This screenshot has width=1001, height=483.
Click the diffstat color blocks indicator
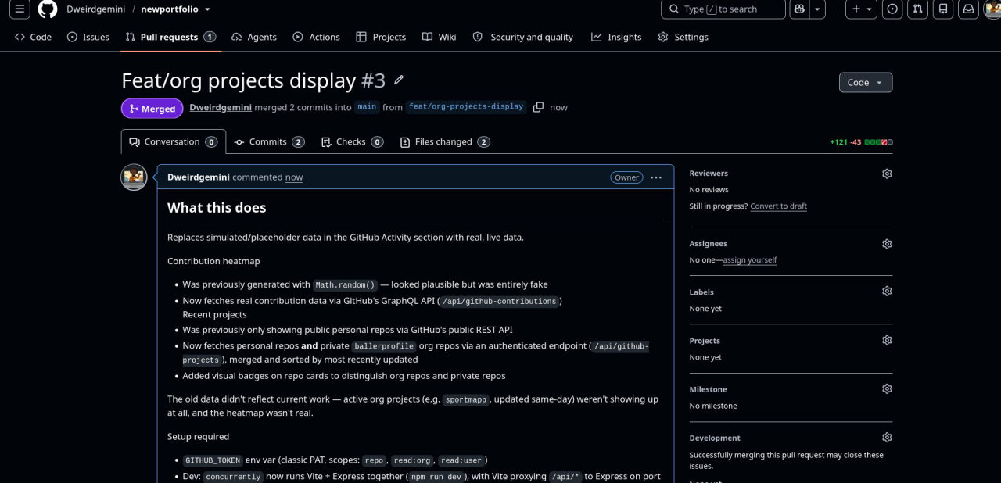click(x=878, y=142)
